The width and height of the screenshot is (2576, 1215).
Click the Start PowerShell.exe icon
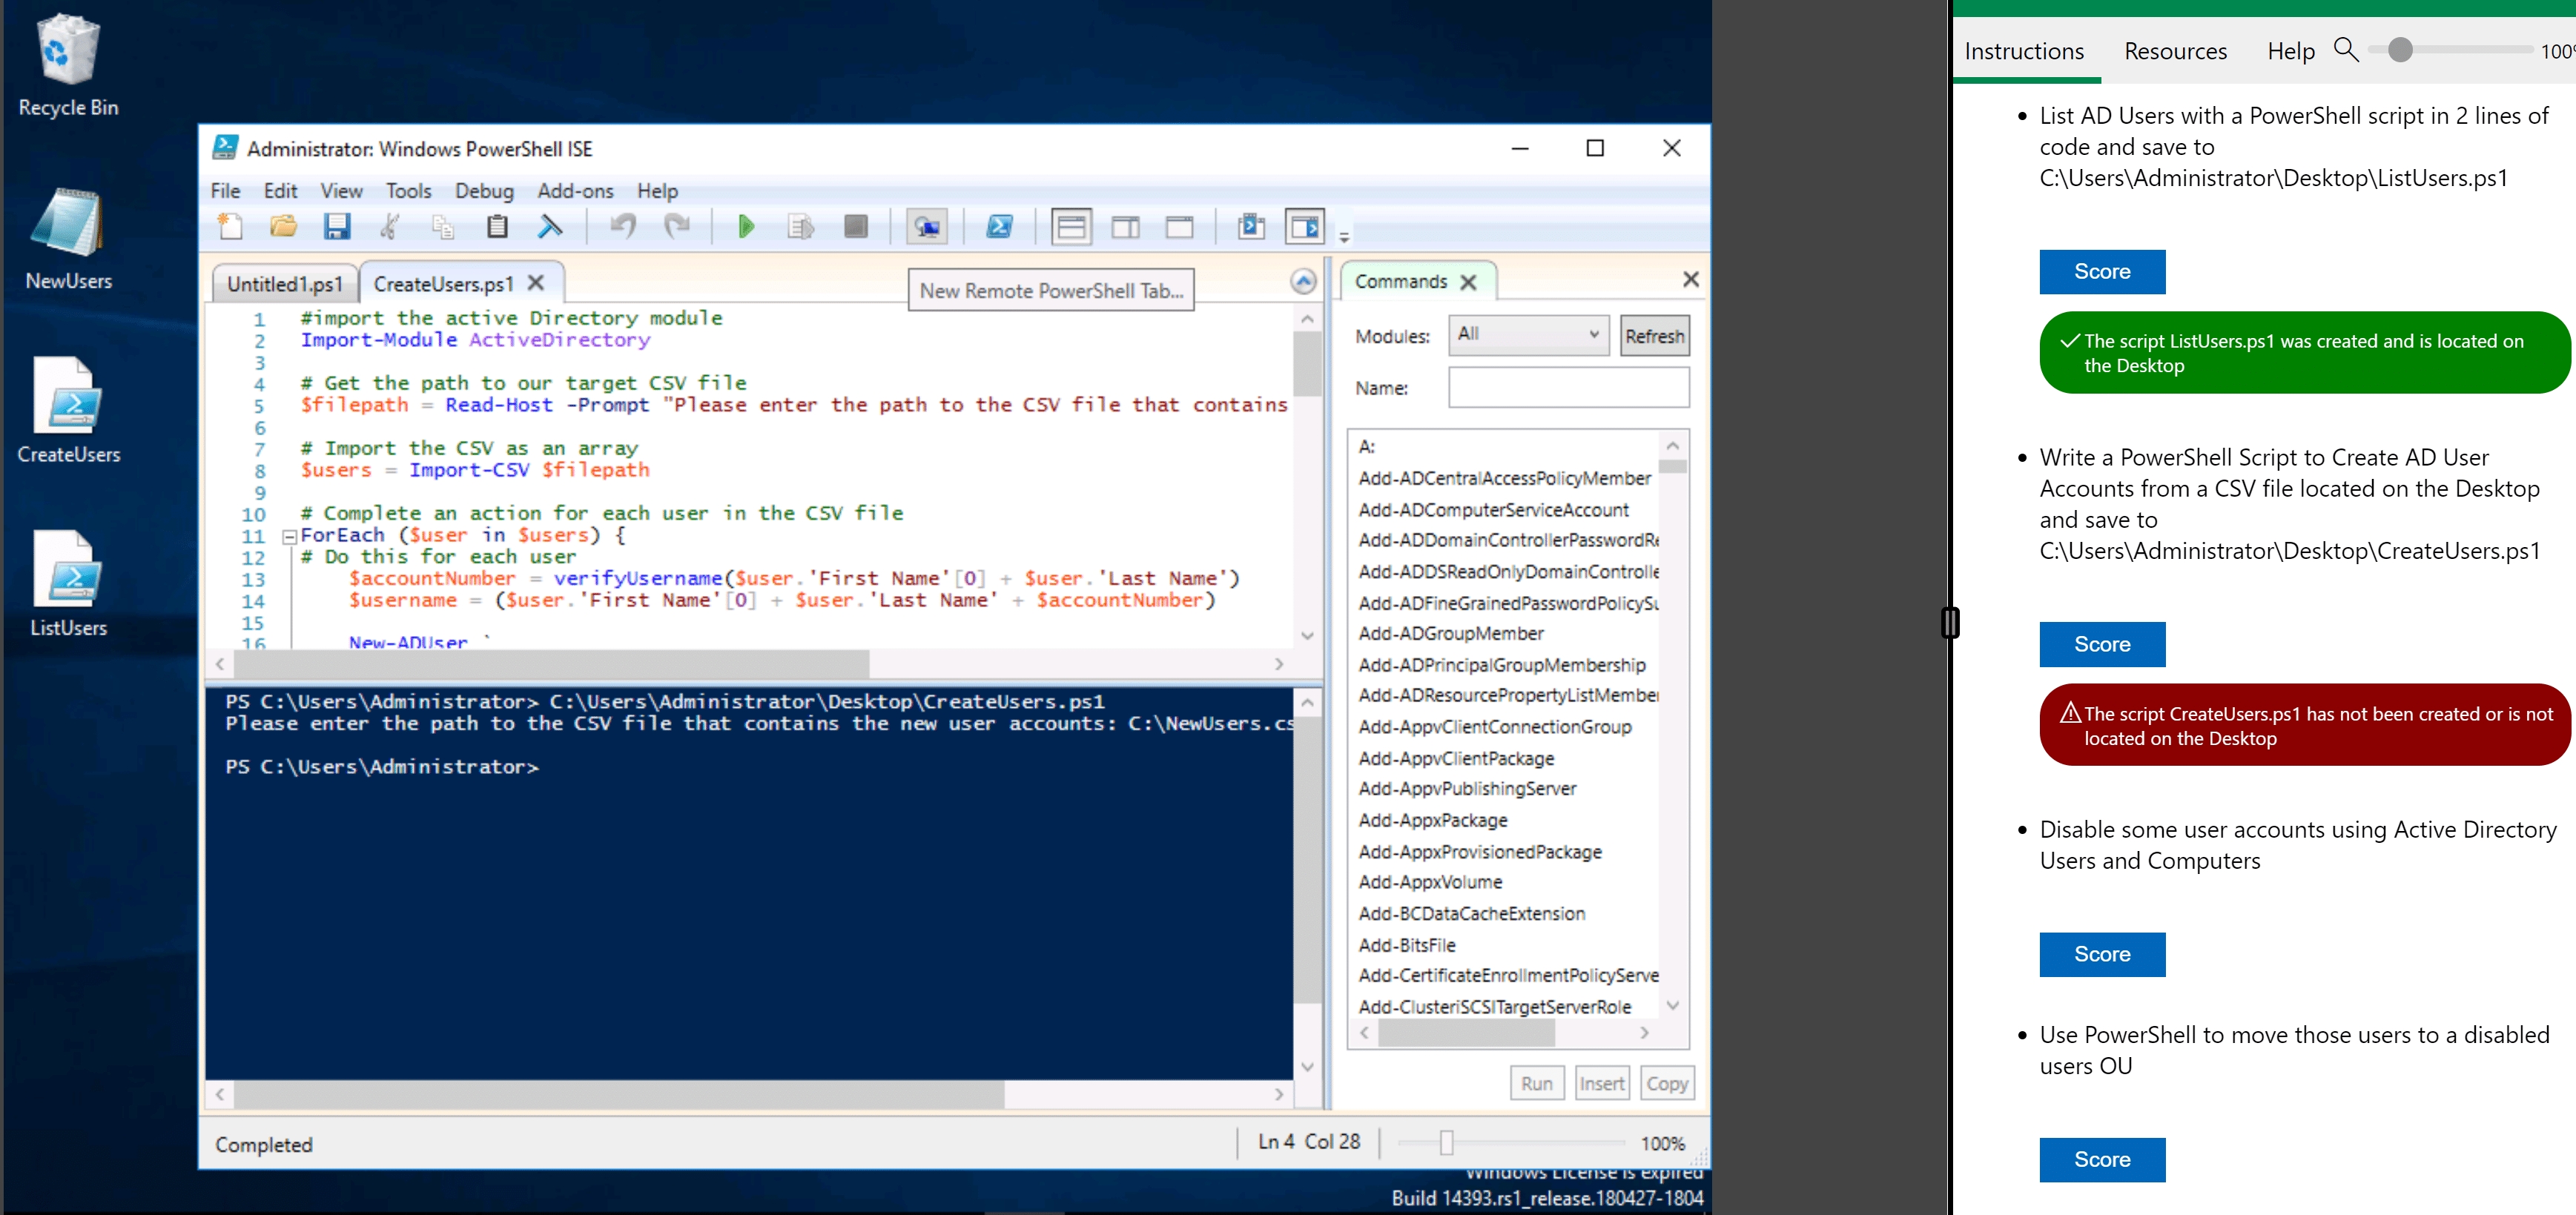pyautogui.click(x=999, y=227)
